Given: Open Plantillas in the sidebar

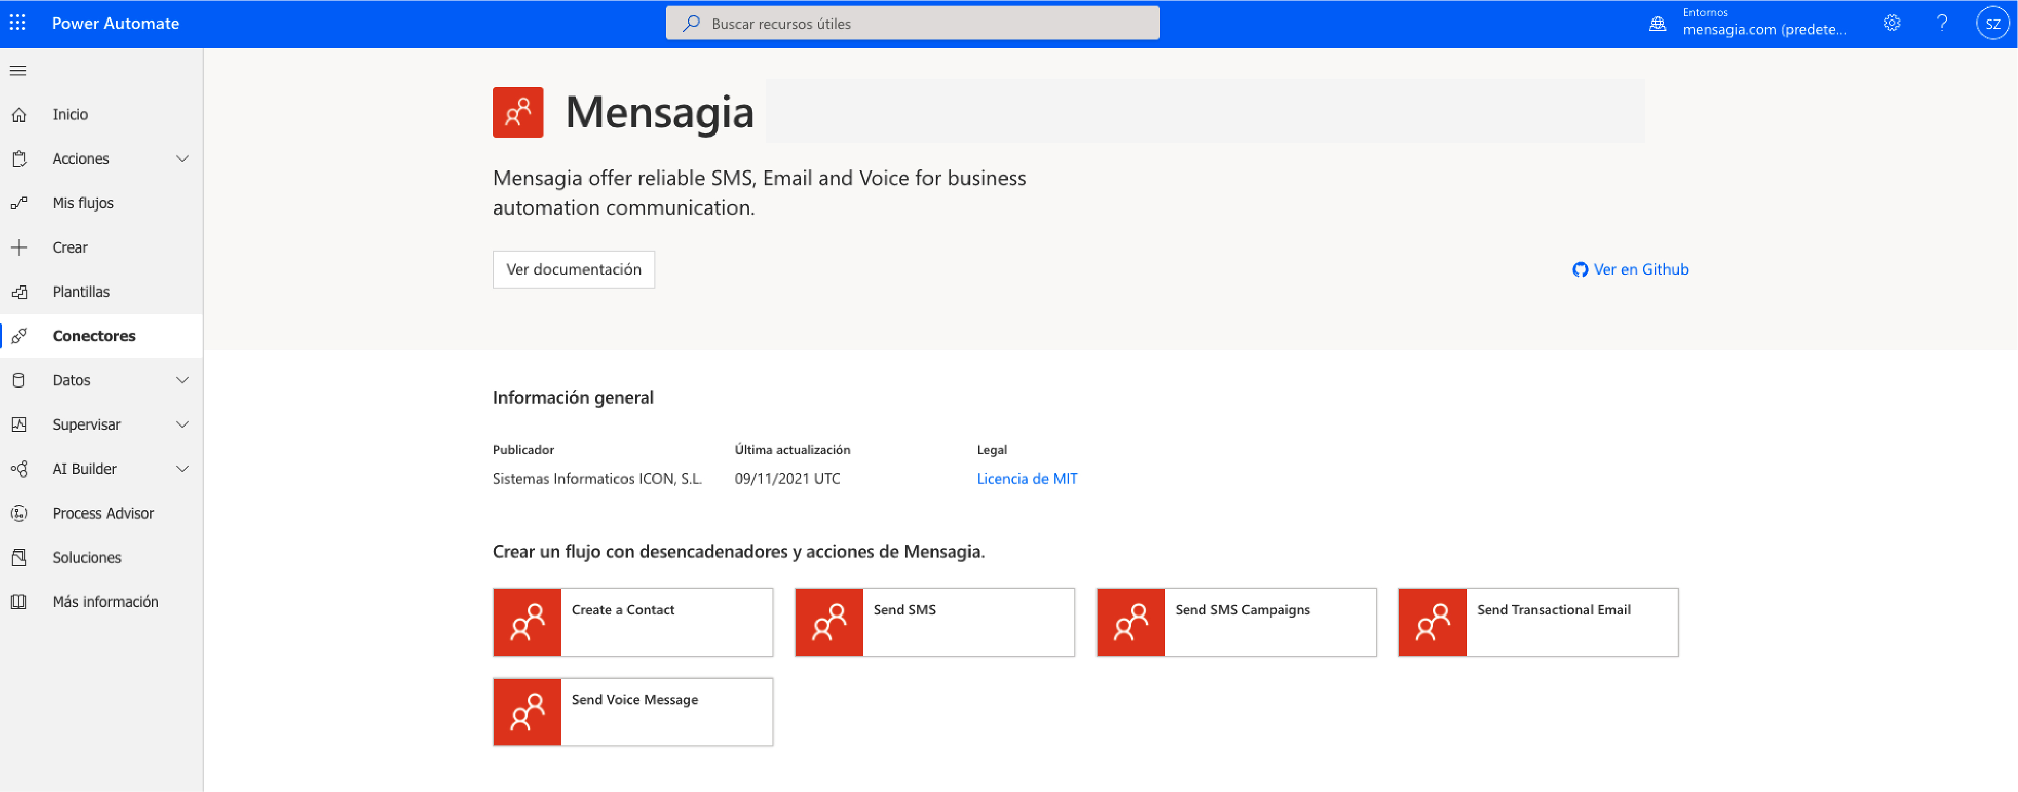Looking at the screenshot, I should 81,291.
